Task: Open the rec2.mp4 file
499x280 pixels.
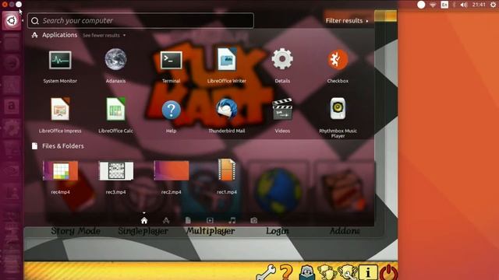Action: 172,170
